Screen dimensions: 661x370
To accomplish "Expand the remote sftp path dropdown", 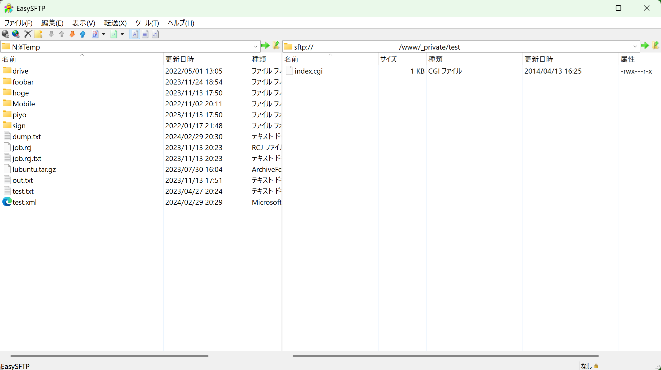I will click(x=635, y=47).
